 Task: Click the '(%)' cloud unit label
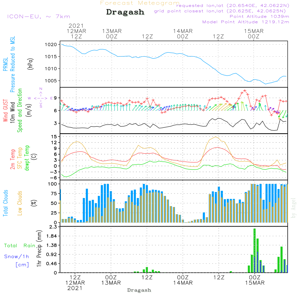coord(34,203)
